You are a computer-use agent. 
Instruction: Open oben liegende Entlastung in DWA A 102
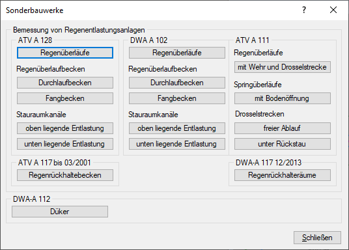177,128
